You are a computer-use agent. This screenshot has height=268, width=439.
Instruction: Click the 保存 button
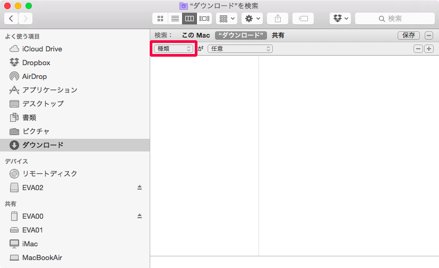409,35
